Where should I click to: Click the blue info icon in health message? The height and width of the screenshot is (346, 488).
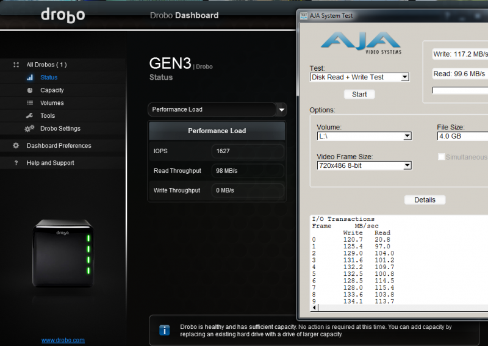coord(164,330)
